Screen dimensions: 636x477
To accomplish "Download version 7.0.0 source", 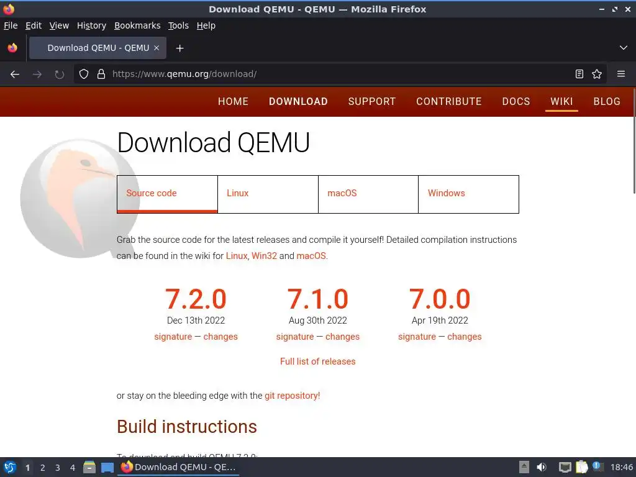I will 440,299.
